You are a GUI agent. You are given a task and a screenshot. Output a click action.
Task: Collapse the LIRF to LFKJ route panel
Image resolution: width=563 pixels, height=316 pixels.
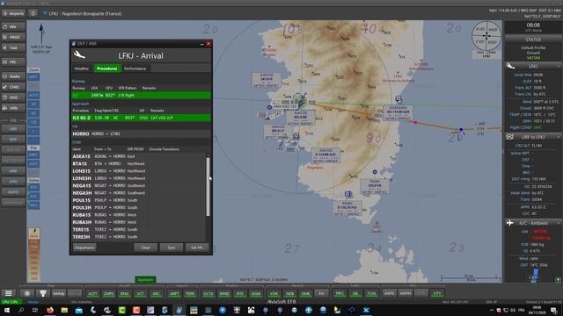(559, 137)
